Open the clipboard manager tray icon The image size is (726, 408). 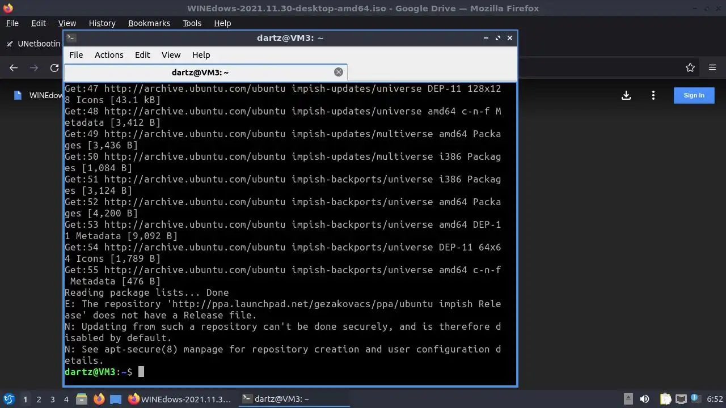pos(665,399)
